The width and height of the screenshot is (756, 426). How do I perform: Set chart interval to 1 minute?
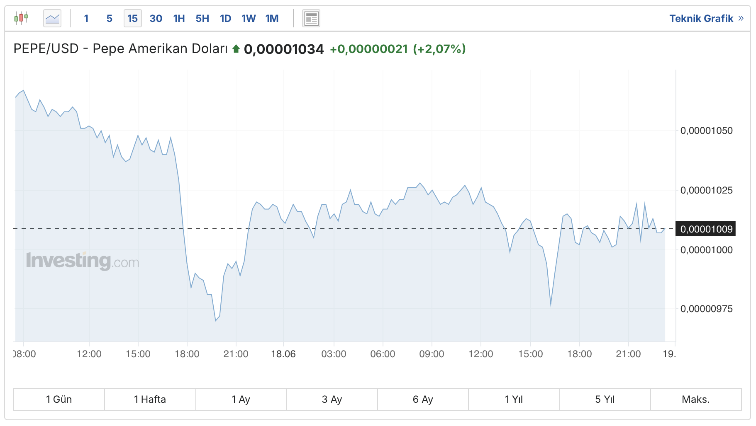point(86,18)
